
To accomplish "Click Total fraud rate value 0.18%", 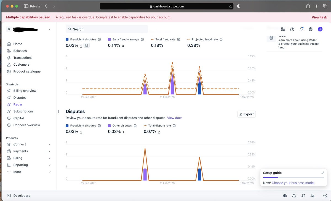I will coord(157,45).
